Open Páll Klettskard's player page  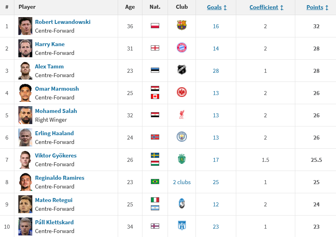[54, 222]
